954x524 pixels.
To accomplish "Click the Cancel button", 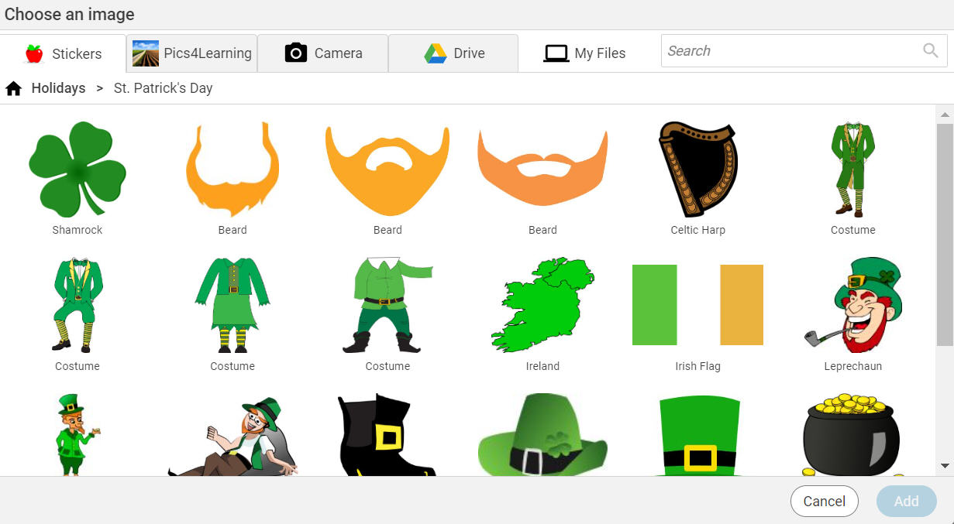I will (824, 501).
